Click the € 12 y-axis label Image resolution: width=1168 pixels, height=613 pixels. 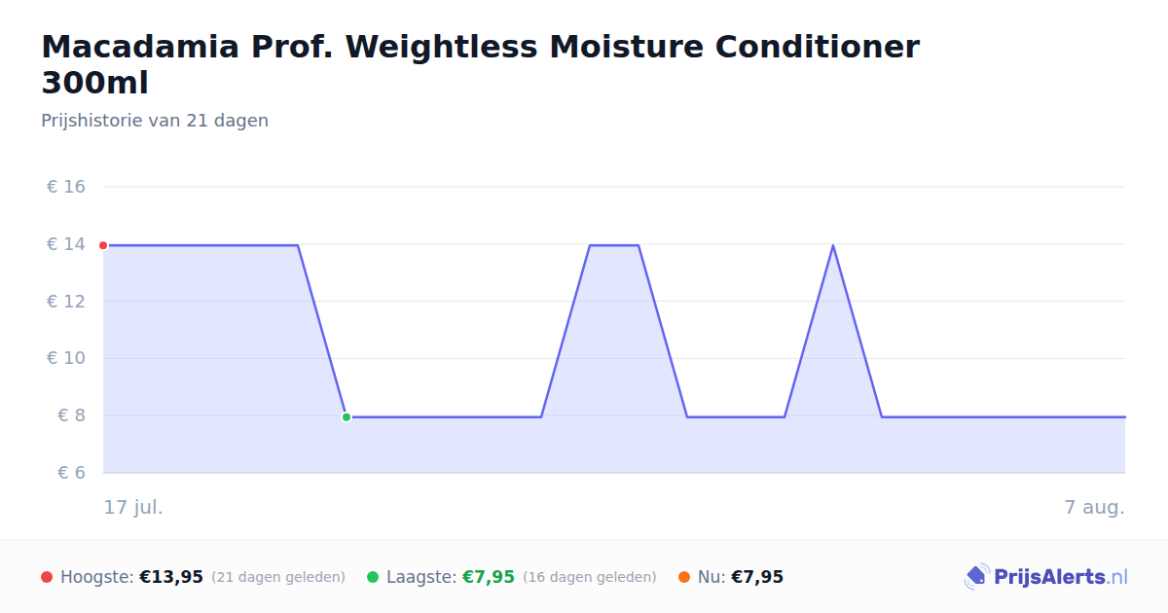click(66, 302)
